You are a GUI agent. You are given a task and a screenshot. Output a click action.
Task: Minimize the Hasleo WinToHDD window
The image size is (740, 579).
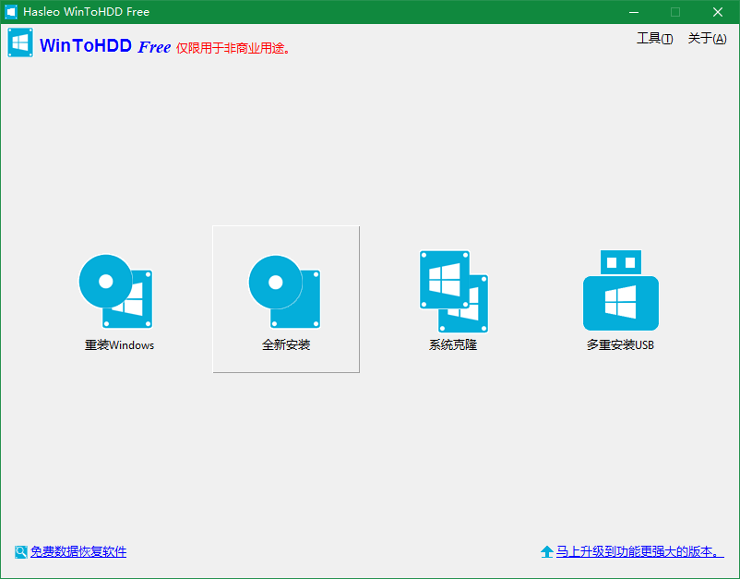(x=634, y=12)
